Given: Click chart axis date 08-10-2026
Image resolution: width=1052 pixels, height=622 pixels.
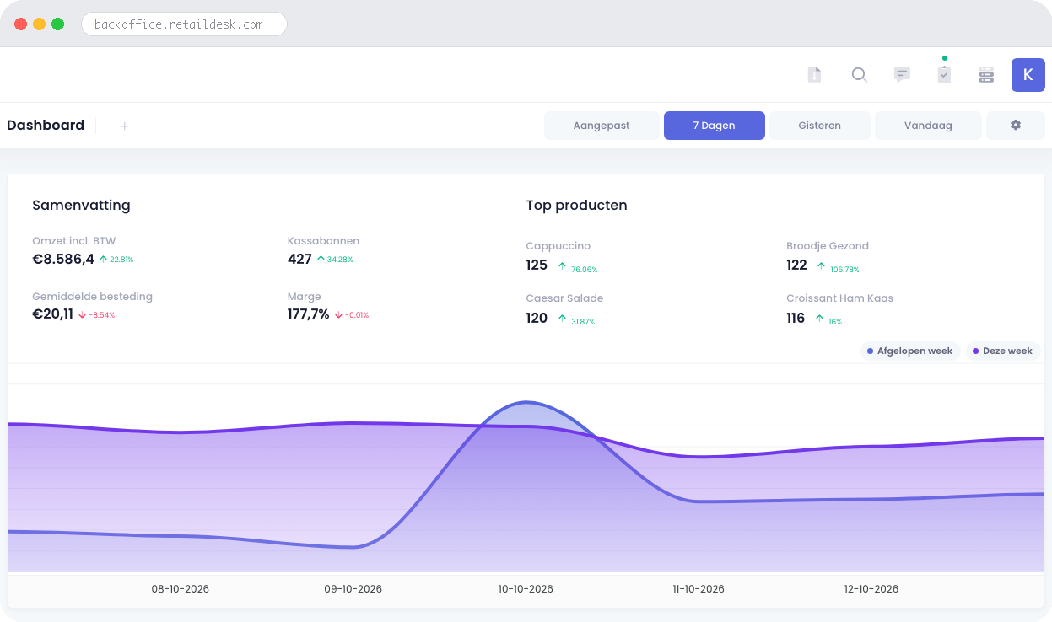Looking at the screenshot, I should point(181,589).
